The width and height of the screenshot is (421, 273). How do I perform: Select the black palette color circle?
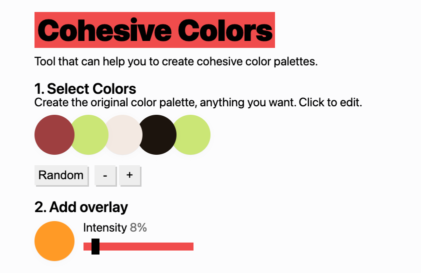coord(157,135)
